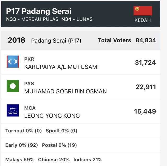The width and height of the screenshot is (167, 166).
Task: Click the Early 0% (92) statistic
Action: coord(22,145)
